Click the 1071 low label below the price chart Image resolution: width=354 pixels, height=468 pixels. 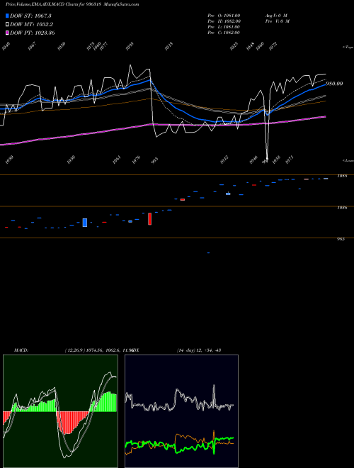[x=290, y=160]
